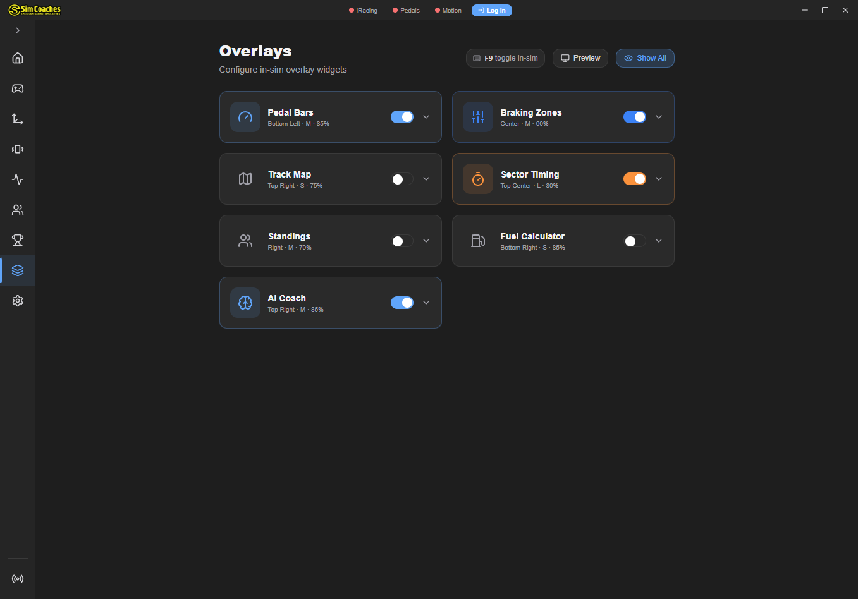Viewport: 858px width, 599px height.
Task: Turn off the Sector Timing overlay
Action: click(x=635, y=179)
